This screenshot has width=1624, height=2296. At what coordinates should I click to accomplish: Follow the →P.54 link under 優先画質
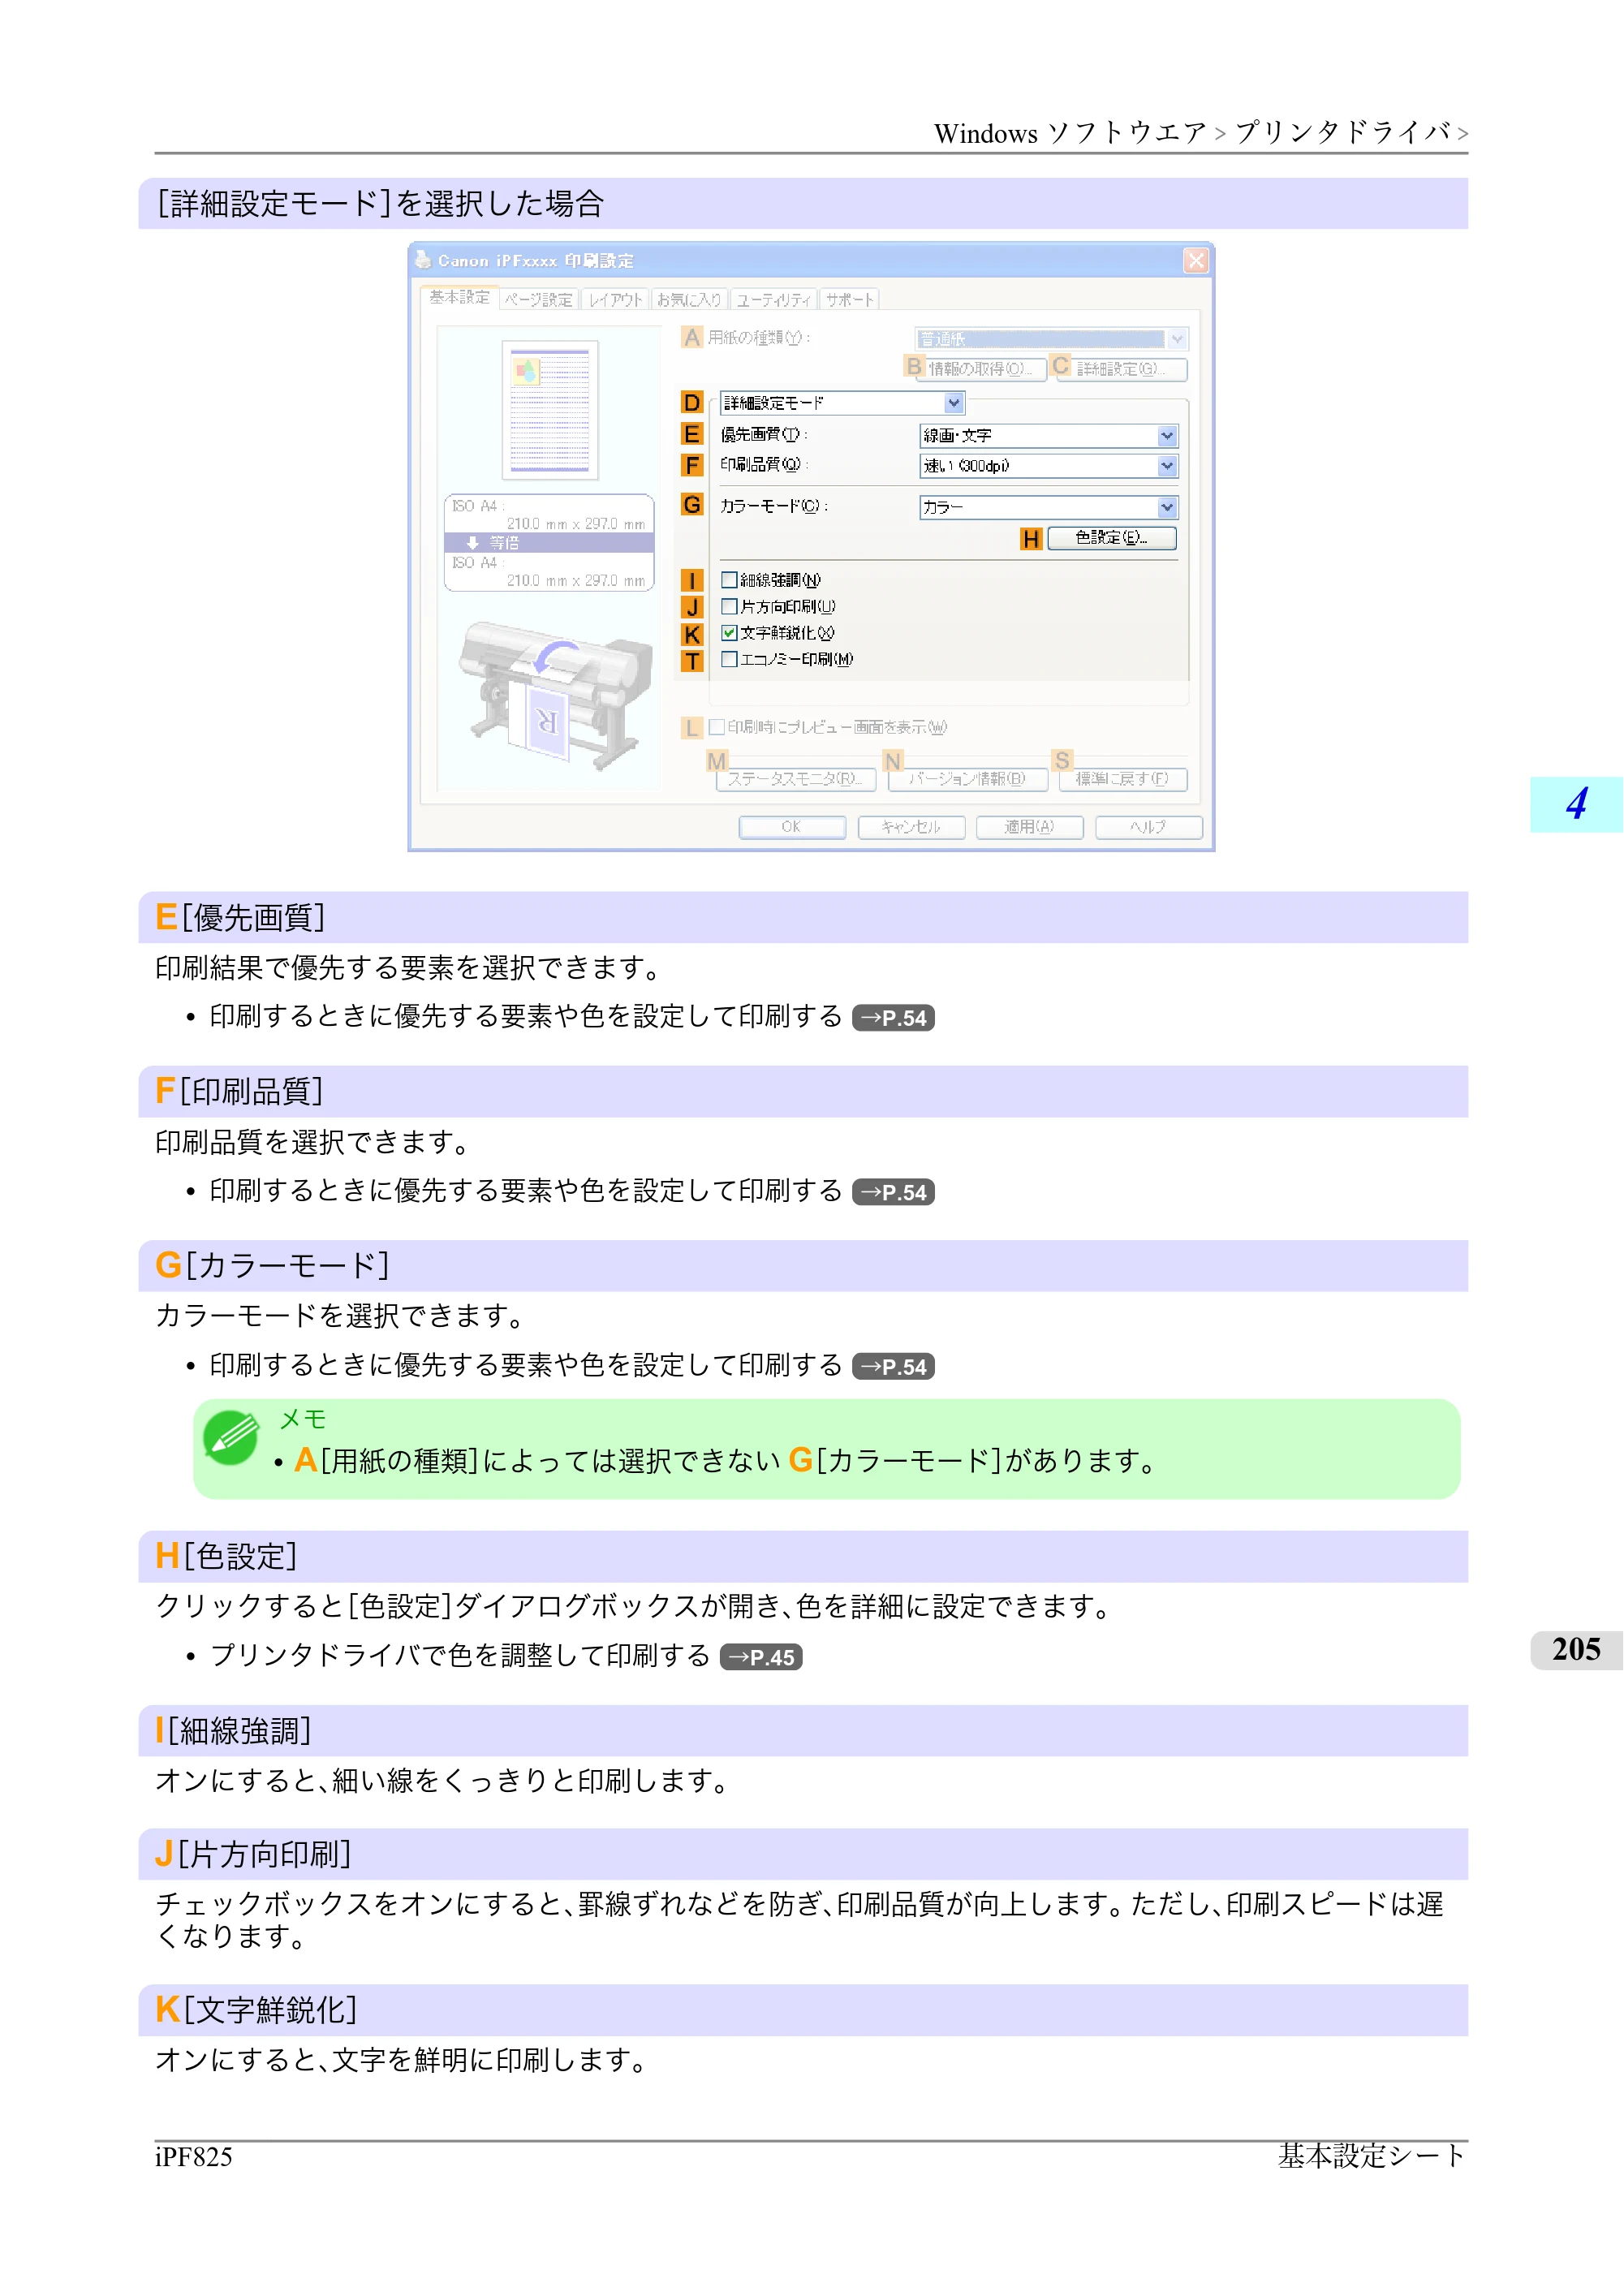893,1018
